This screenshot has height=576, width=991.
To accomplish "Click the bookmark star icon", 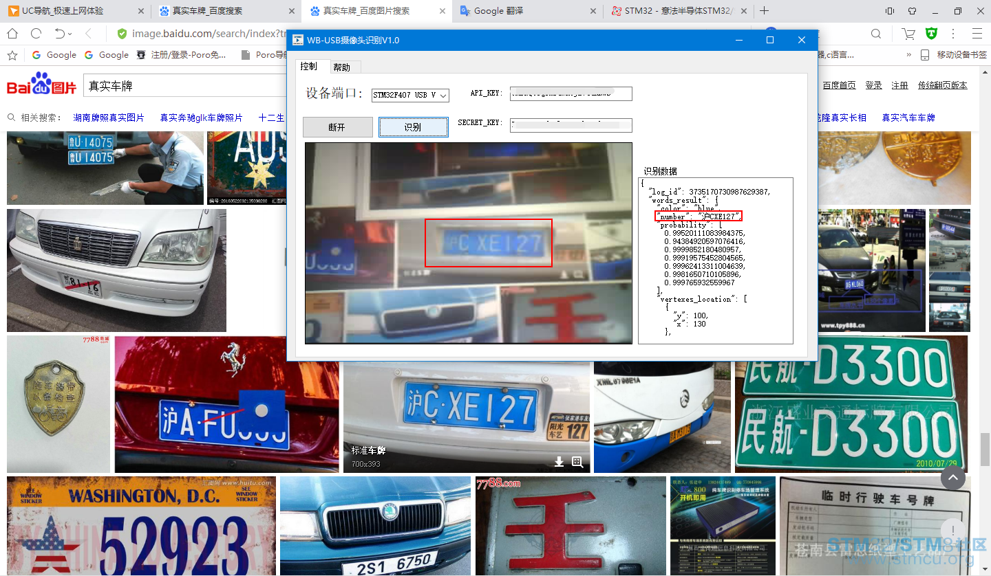I will point(12,55).
